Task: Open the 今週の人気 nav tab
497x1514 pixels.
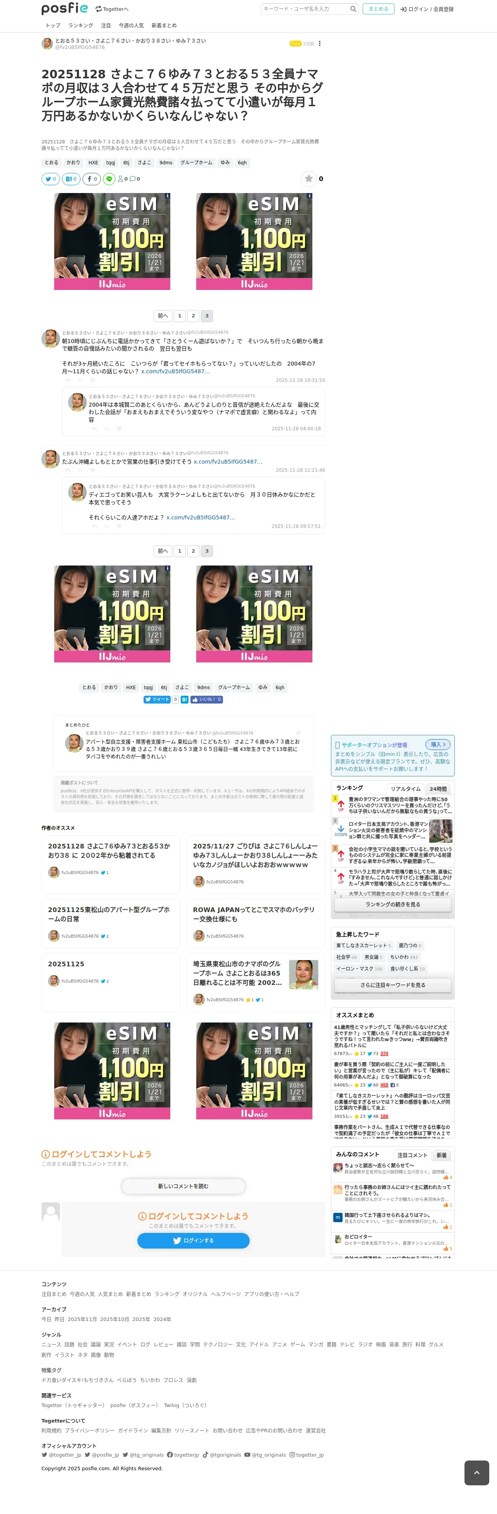Action: pos(132,25)
